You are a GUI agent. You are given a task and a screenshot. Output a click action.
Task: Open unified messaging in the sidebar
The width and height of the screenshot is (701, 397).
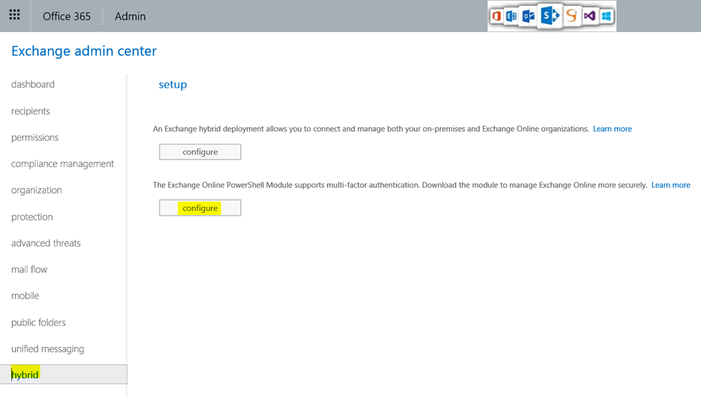coord(47,348)
